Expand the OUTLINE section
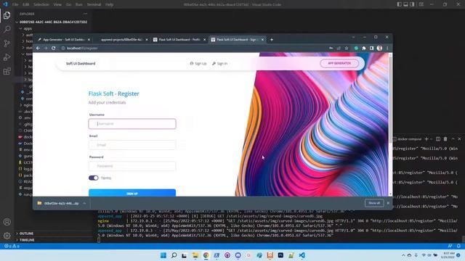 [26, 233]
